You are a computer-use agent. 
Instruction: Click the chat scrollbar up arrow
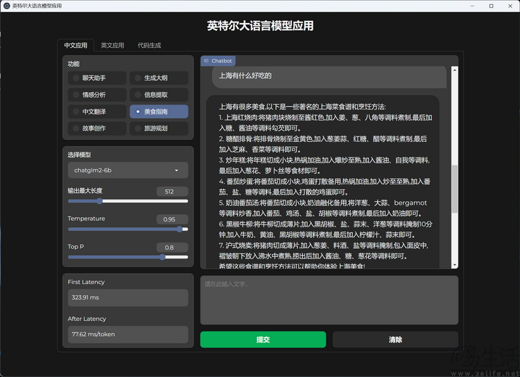click(455, 70)
